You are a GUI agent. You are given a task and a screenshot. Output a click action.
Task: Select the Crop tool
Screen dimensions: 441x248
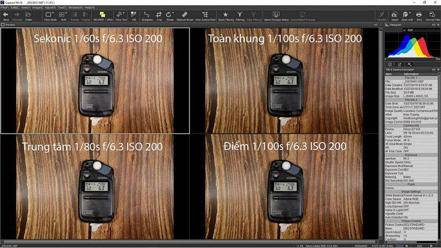click(159, 16)
